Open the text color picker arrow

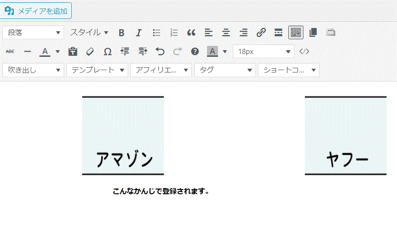click(x=57, y=52)
